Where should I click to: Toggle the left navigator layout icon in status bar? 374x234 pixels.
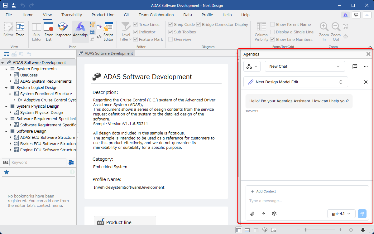pos(238,230)
